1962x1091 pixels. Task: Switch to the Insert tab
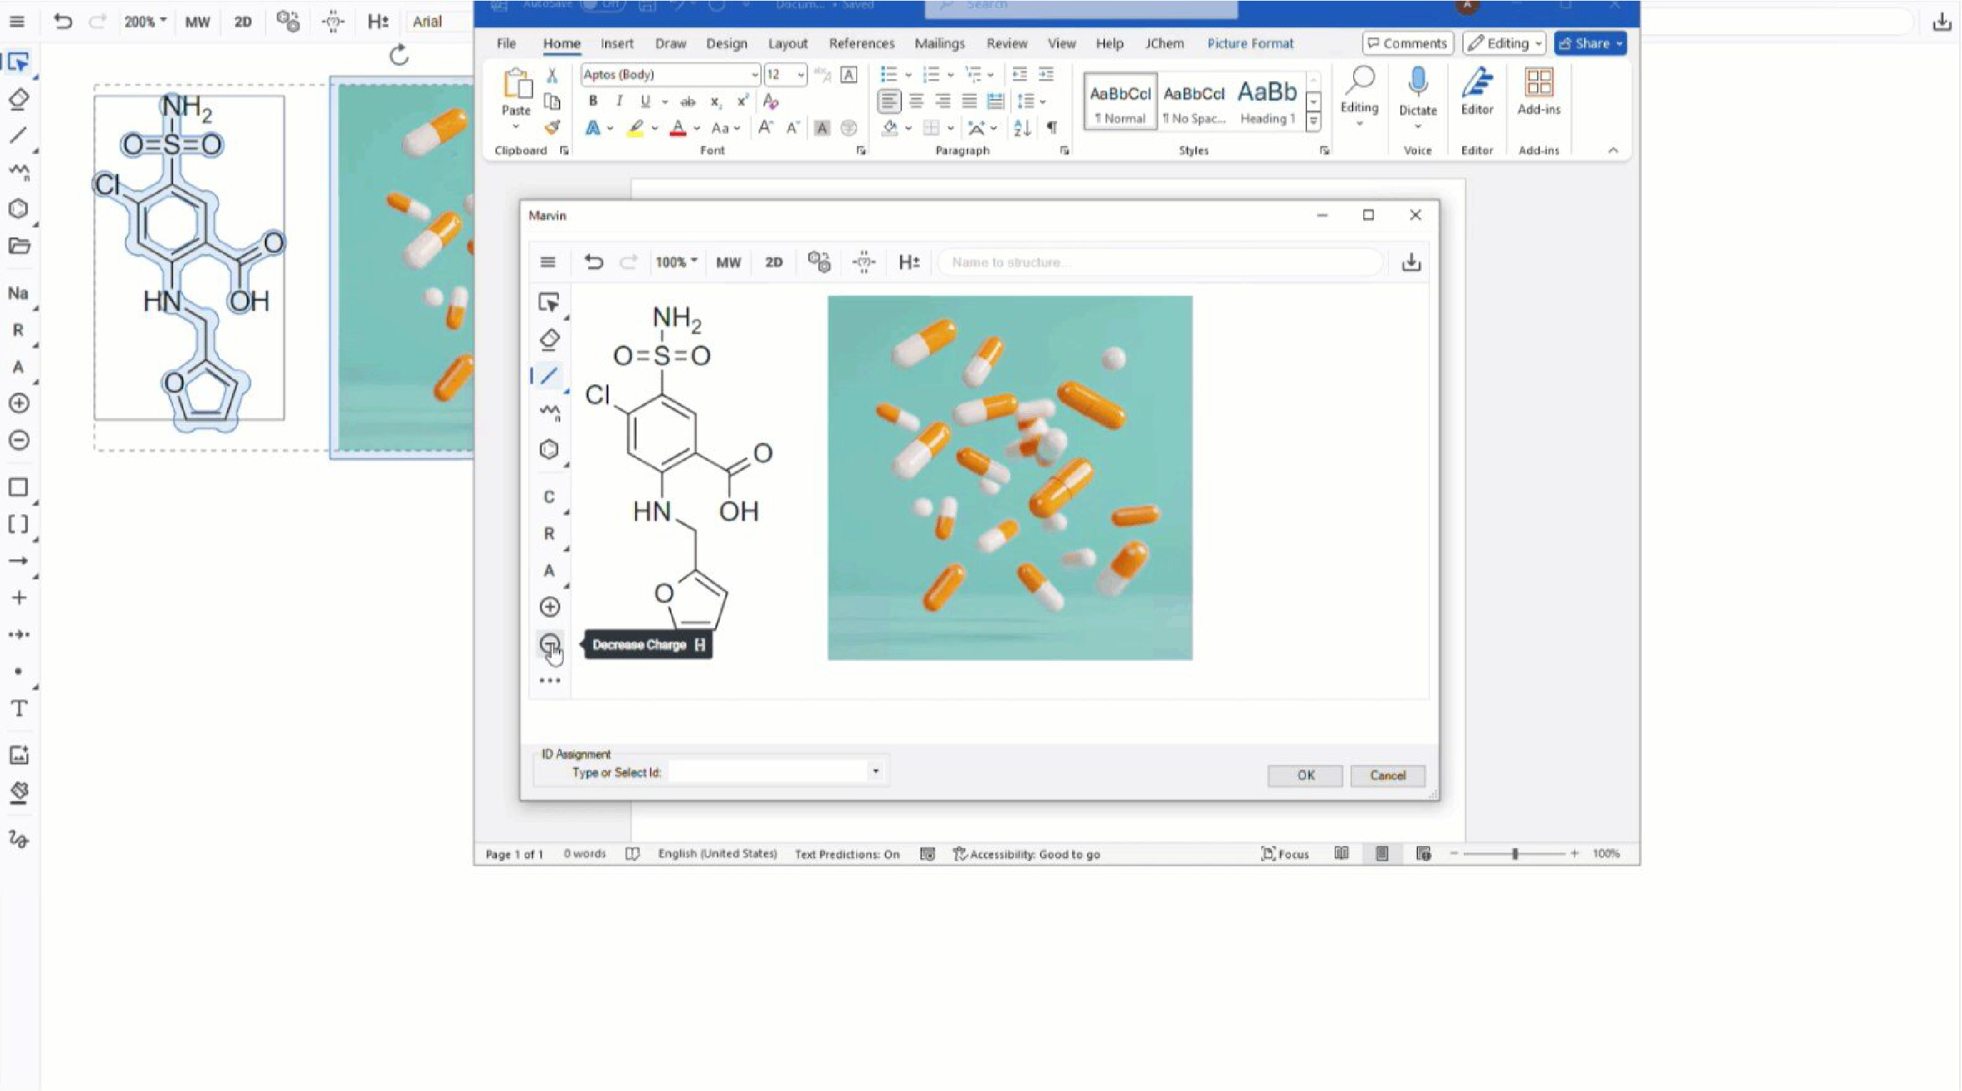coord(617,43)
